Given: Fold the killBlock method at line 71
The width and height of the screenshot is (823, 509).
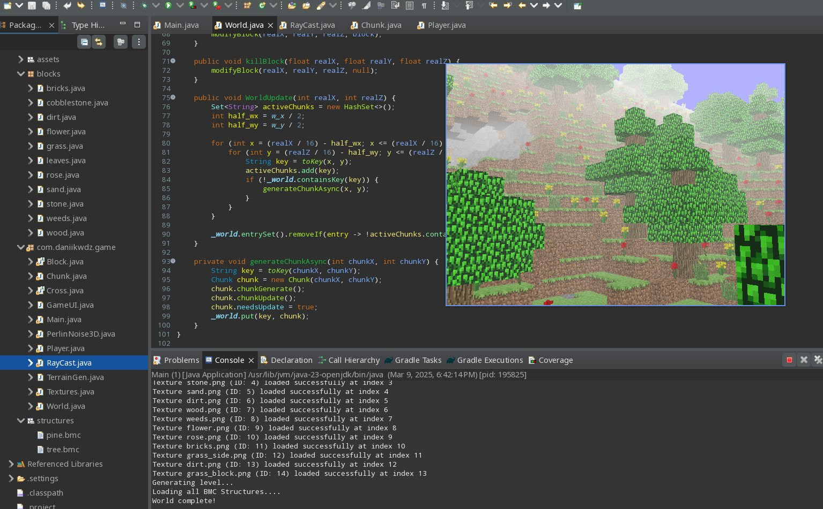Looking at the screenshot, I should pos(173,61).
